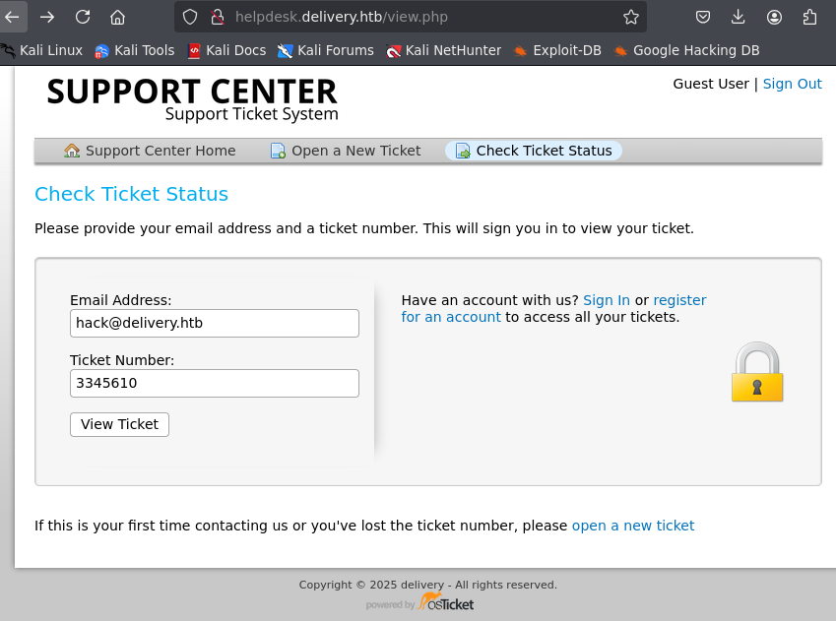Click the browser back arrow
836x621 pixels.
(11, 17)
